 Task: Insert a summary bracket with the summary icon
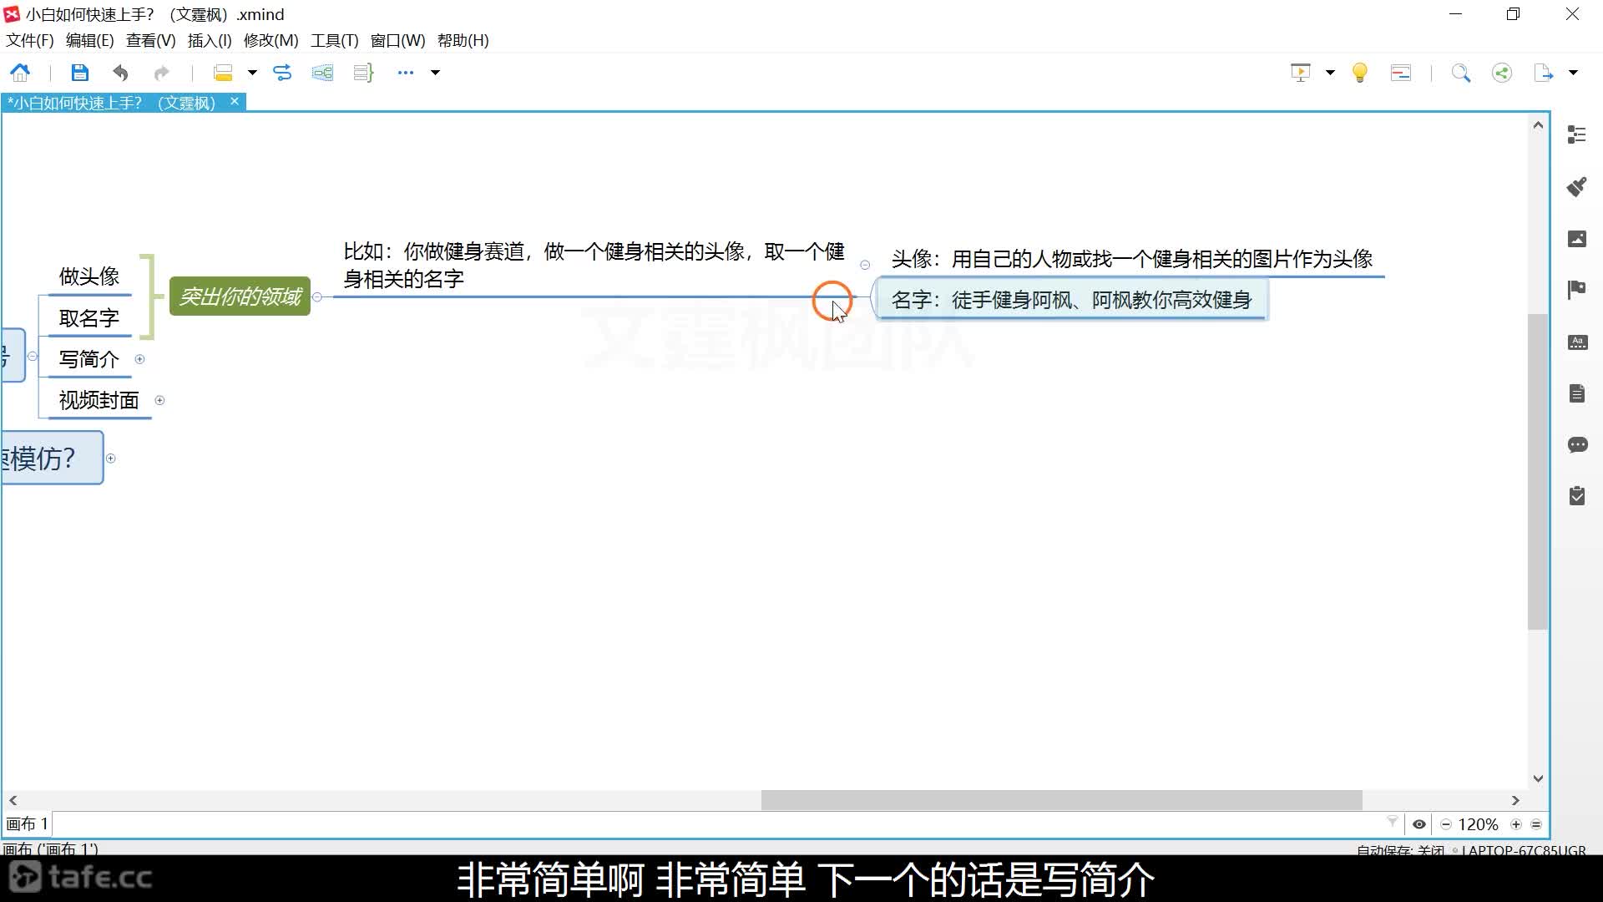click(363, 73)
